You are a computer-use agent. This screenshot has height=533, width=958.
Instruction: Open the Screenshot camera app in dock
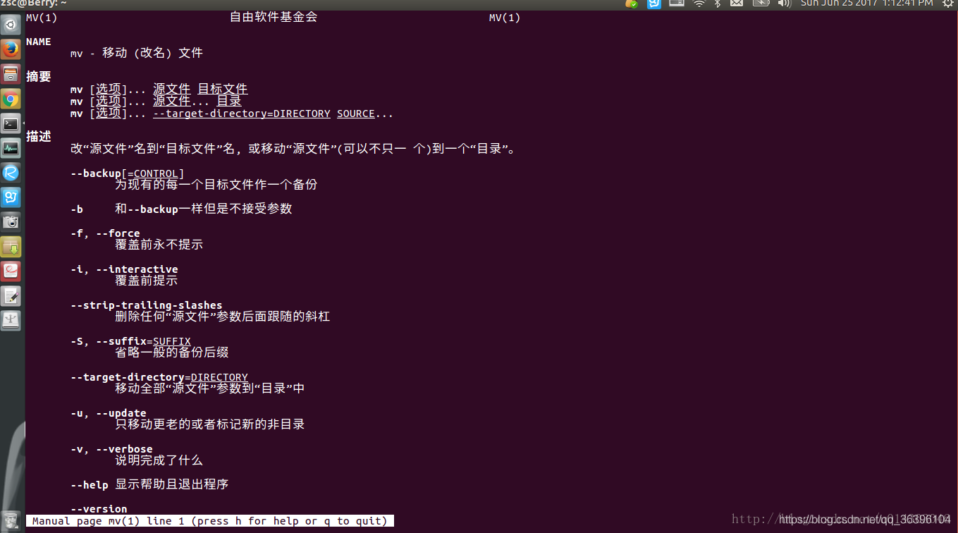coord(11,222)
